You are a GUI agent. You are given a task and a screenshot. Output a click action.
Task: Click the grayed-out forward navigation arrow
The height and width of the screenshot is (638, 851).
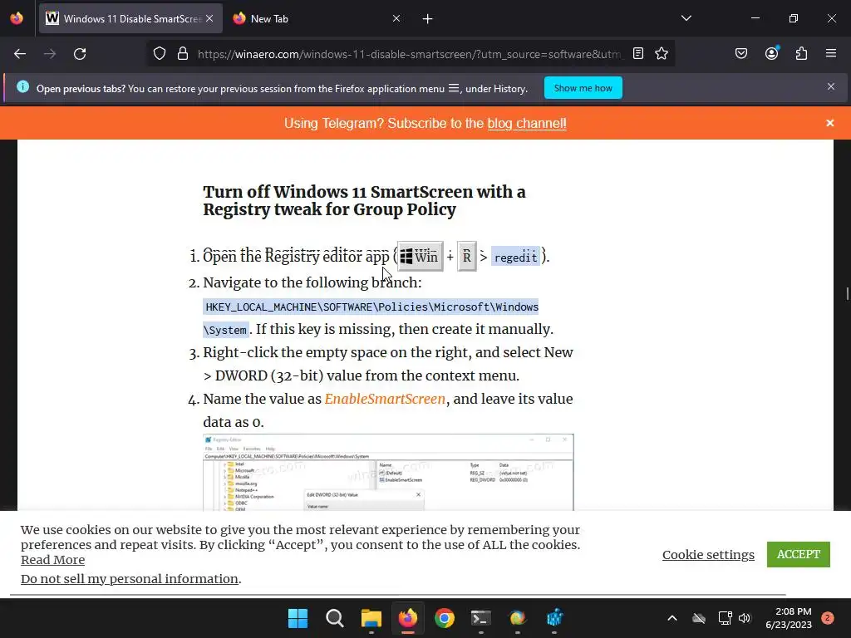coord(50,54)
